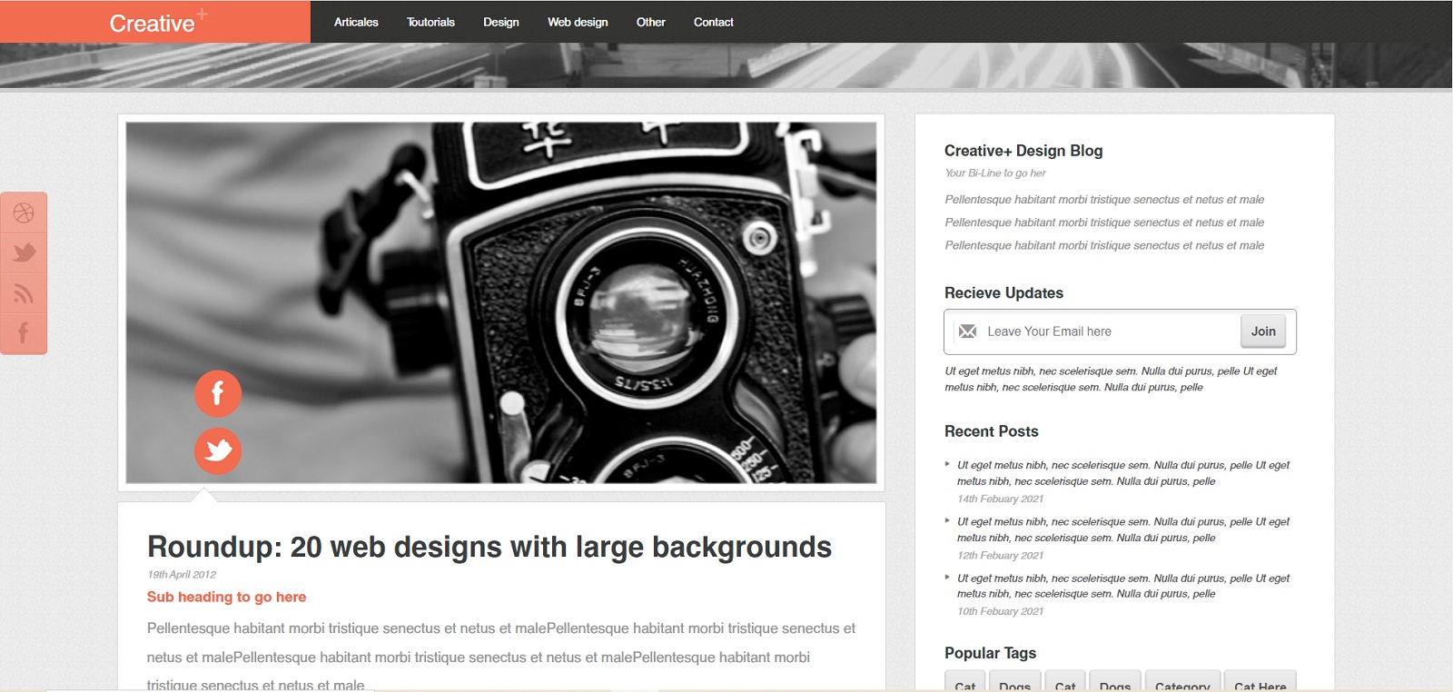Click the Sub heading to go here link
1453x692 pixels.
[x=227, y=597]
